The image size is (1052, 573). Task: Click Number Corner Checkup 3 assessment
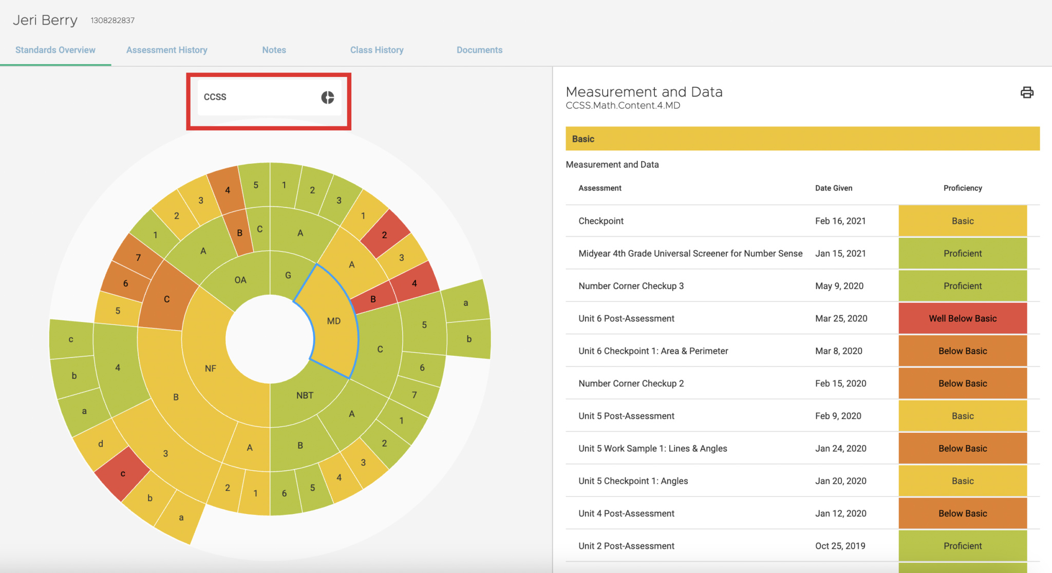(x=631, y=286)
